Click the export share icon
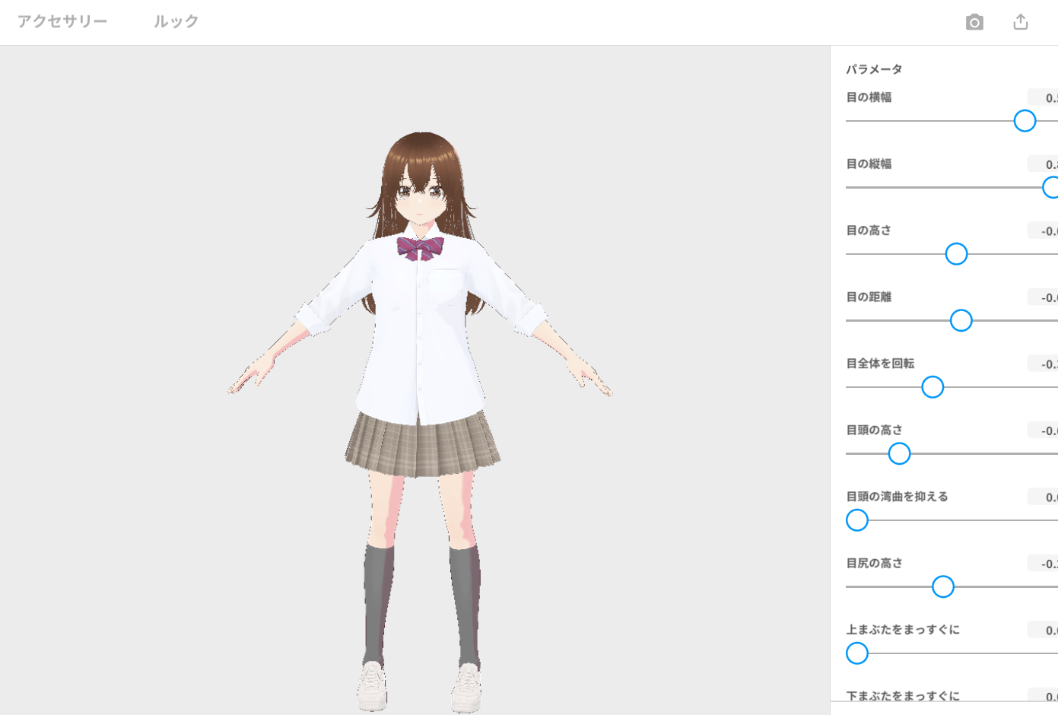 [x=1021, y=22]
